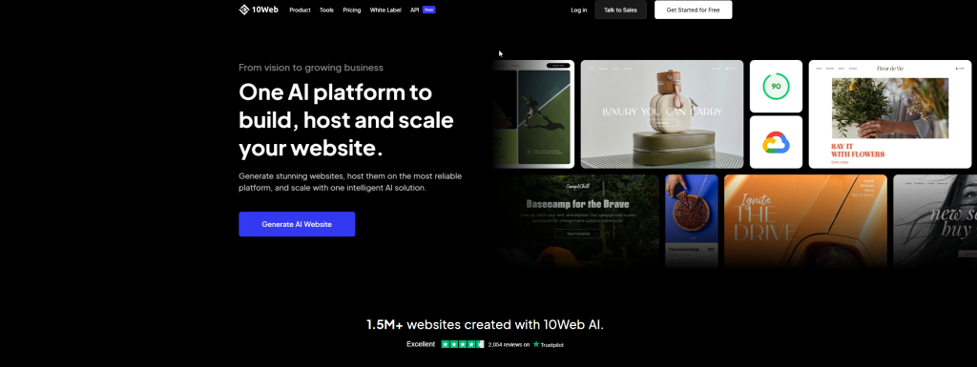Click the Generate AI Website button
The image size is (977, 367).
[x=297, y=224]
